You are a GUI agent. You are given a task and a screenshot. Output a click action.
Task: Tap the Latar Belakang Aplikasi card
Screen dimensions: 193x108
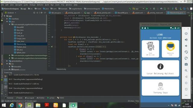pos(160,68)
